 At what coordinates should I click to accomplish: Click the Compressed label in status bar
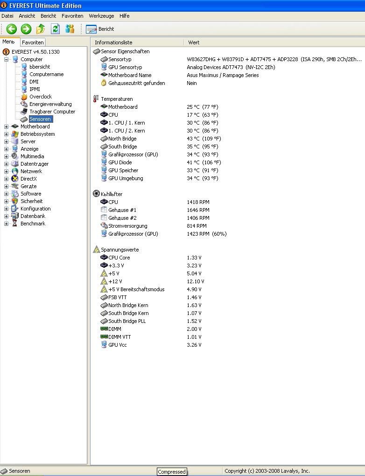tap(172, 472)
